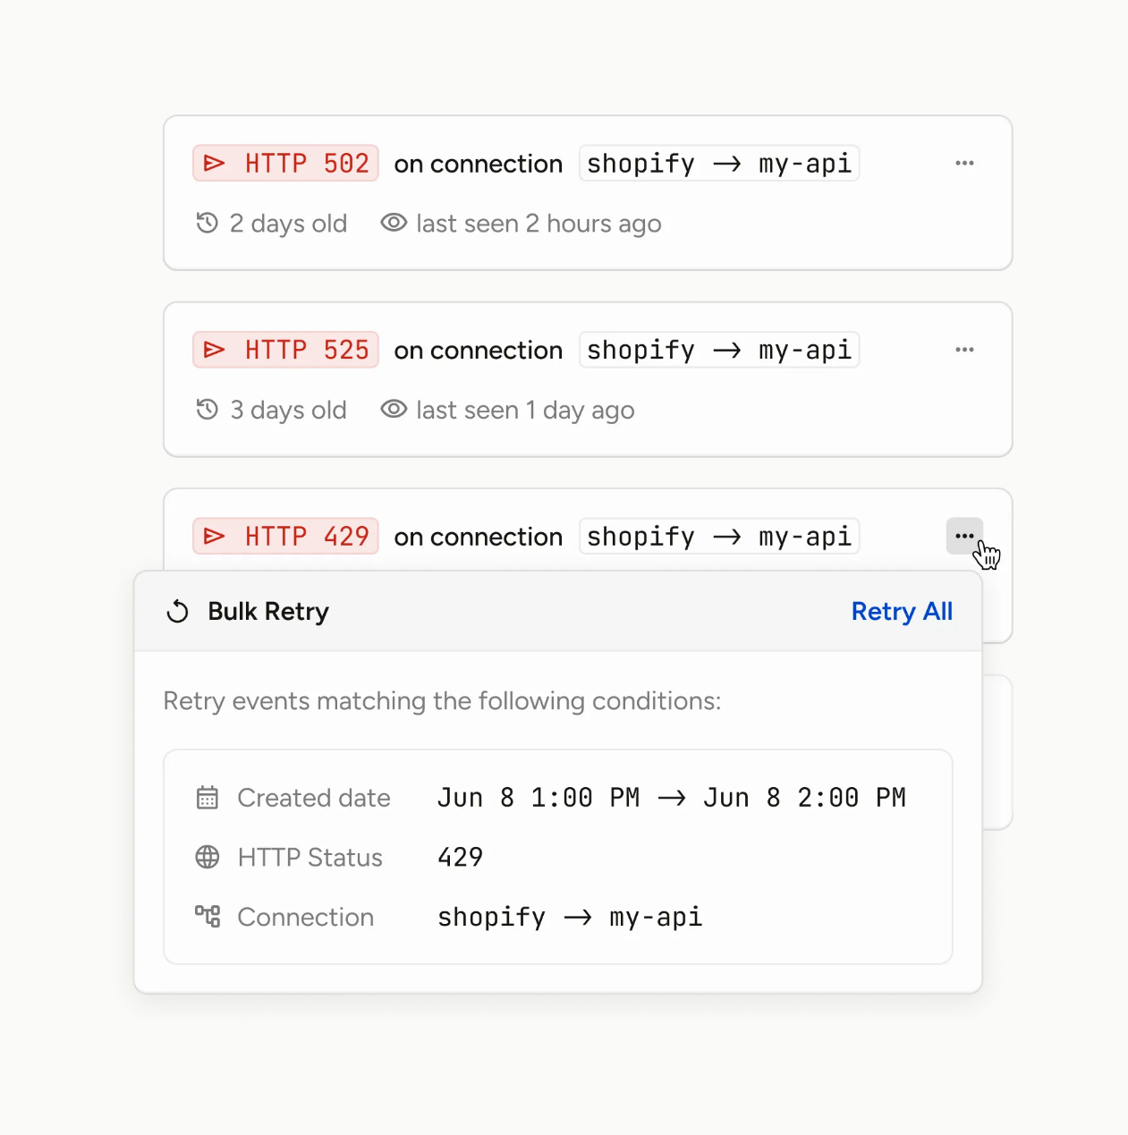1128x1135 pixels.
Task: Click the 429 value in the conditions panel
Action: 460,857
